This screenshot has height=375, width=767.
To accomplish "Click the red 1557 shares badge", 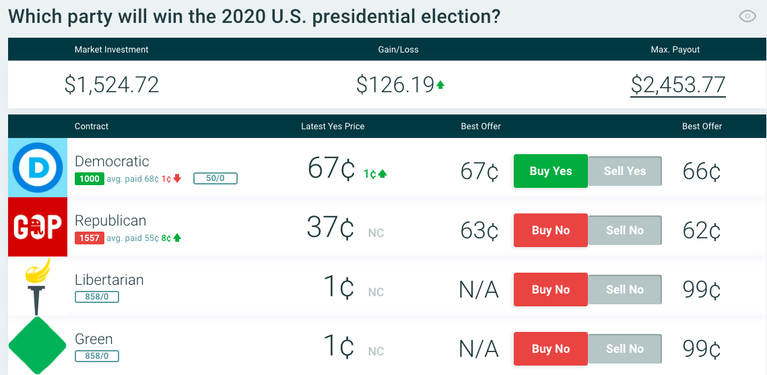I will (x=90, y=238).
